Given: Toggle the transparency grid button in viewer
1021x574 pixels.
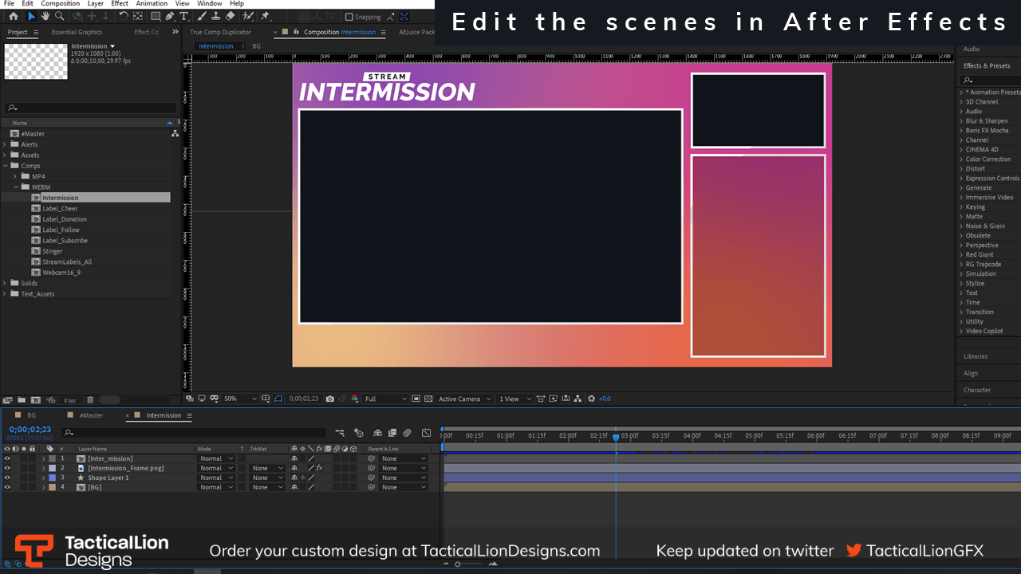Looking at the screenshot, I should (428, 399).
